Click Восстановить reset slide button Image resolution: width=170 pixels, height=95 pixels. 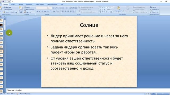tap(29, 9)
